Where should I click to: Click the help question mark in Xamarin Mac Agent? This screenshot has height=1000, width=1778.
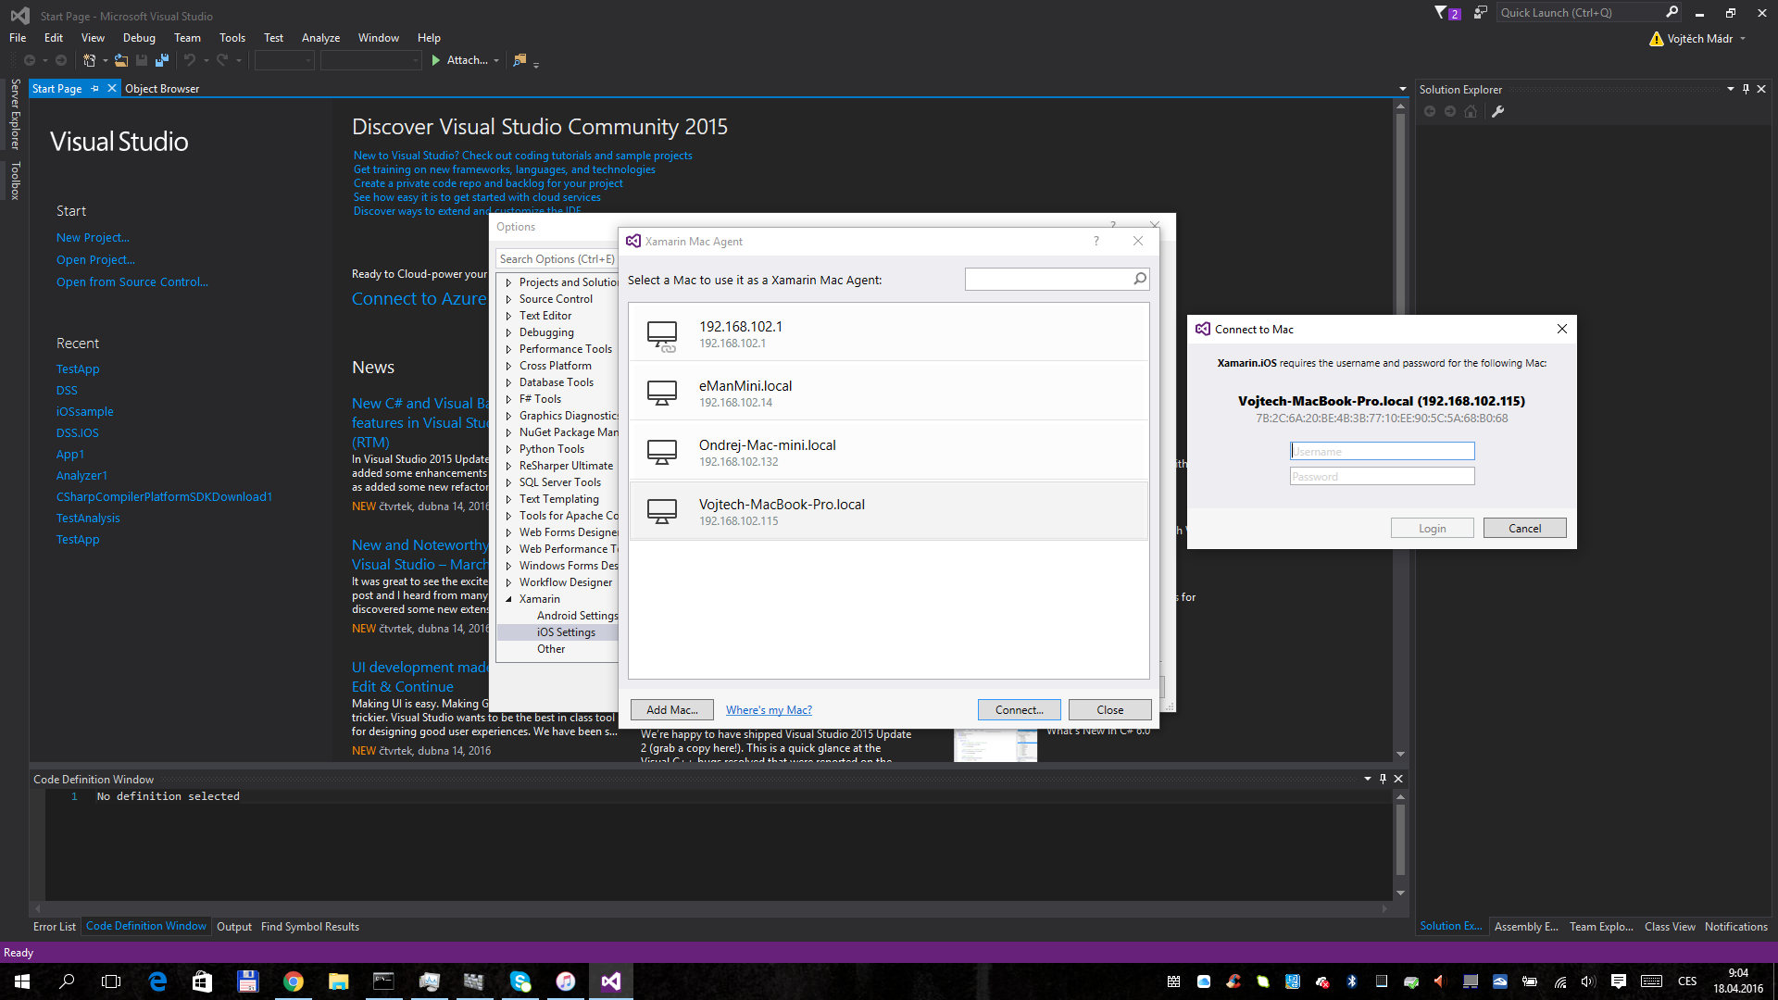tap(1096, 241)
